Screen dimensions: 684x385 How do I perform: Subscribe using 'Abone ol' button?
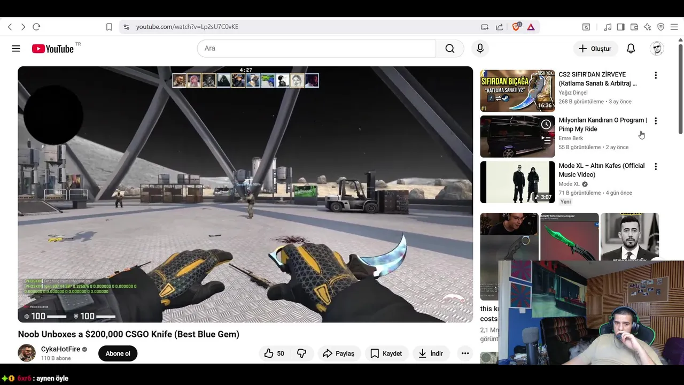tap(118, 353)
